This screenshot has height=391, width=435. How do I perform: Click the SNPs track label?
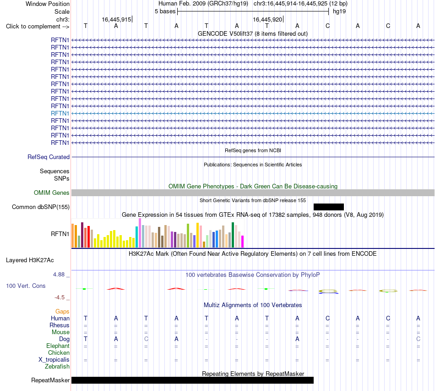(62, 179)
